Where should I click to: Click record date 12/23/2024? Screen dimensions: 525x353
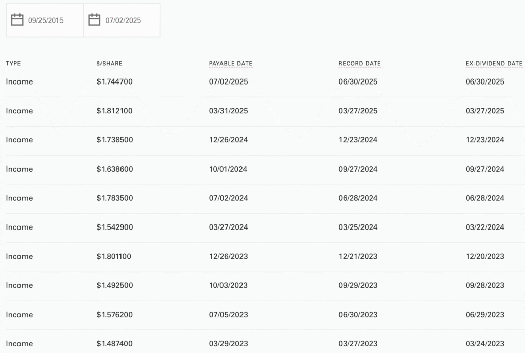tap(358, 140)
